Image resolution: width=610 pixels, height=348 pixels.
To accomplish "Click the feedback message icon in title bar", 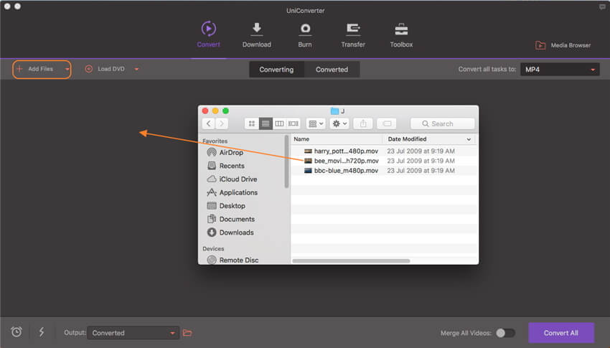I will click(x=602, y=7).
